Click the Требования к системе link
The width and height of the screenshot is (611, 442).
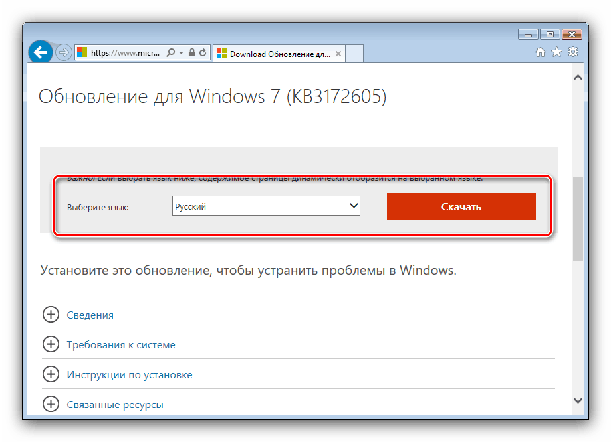point(121,345)
